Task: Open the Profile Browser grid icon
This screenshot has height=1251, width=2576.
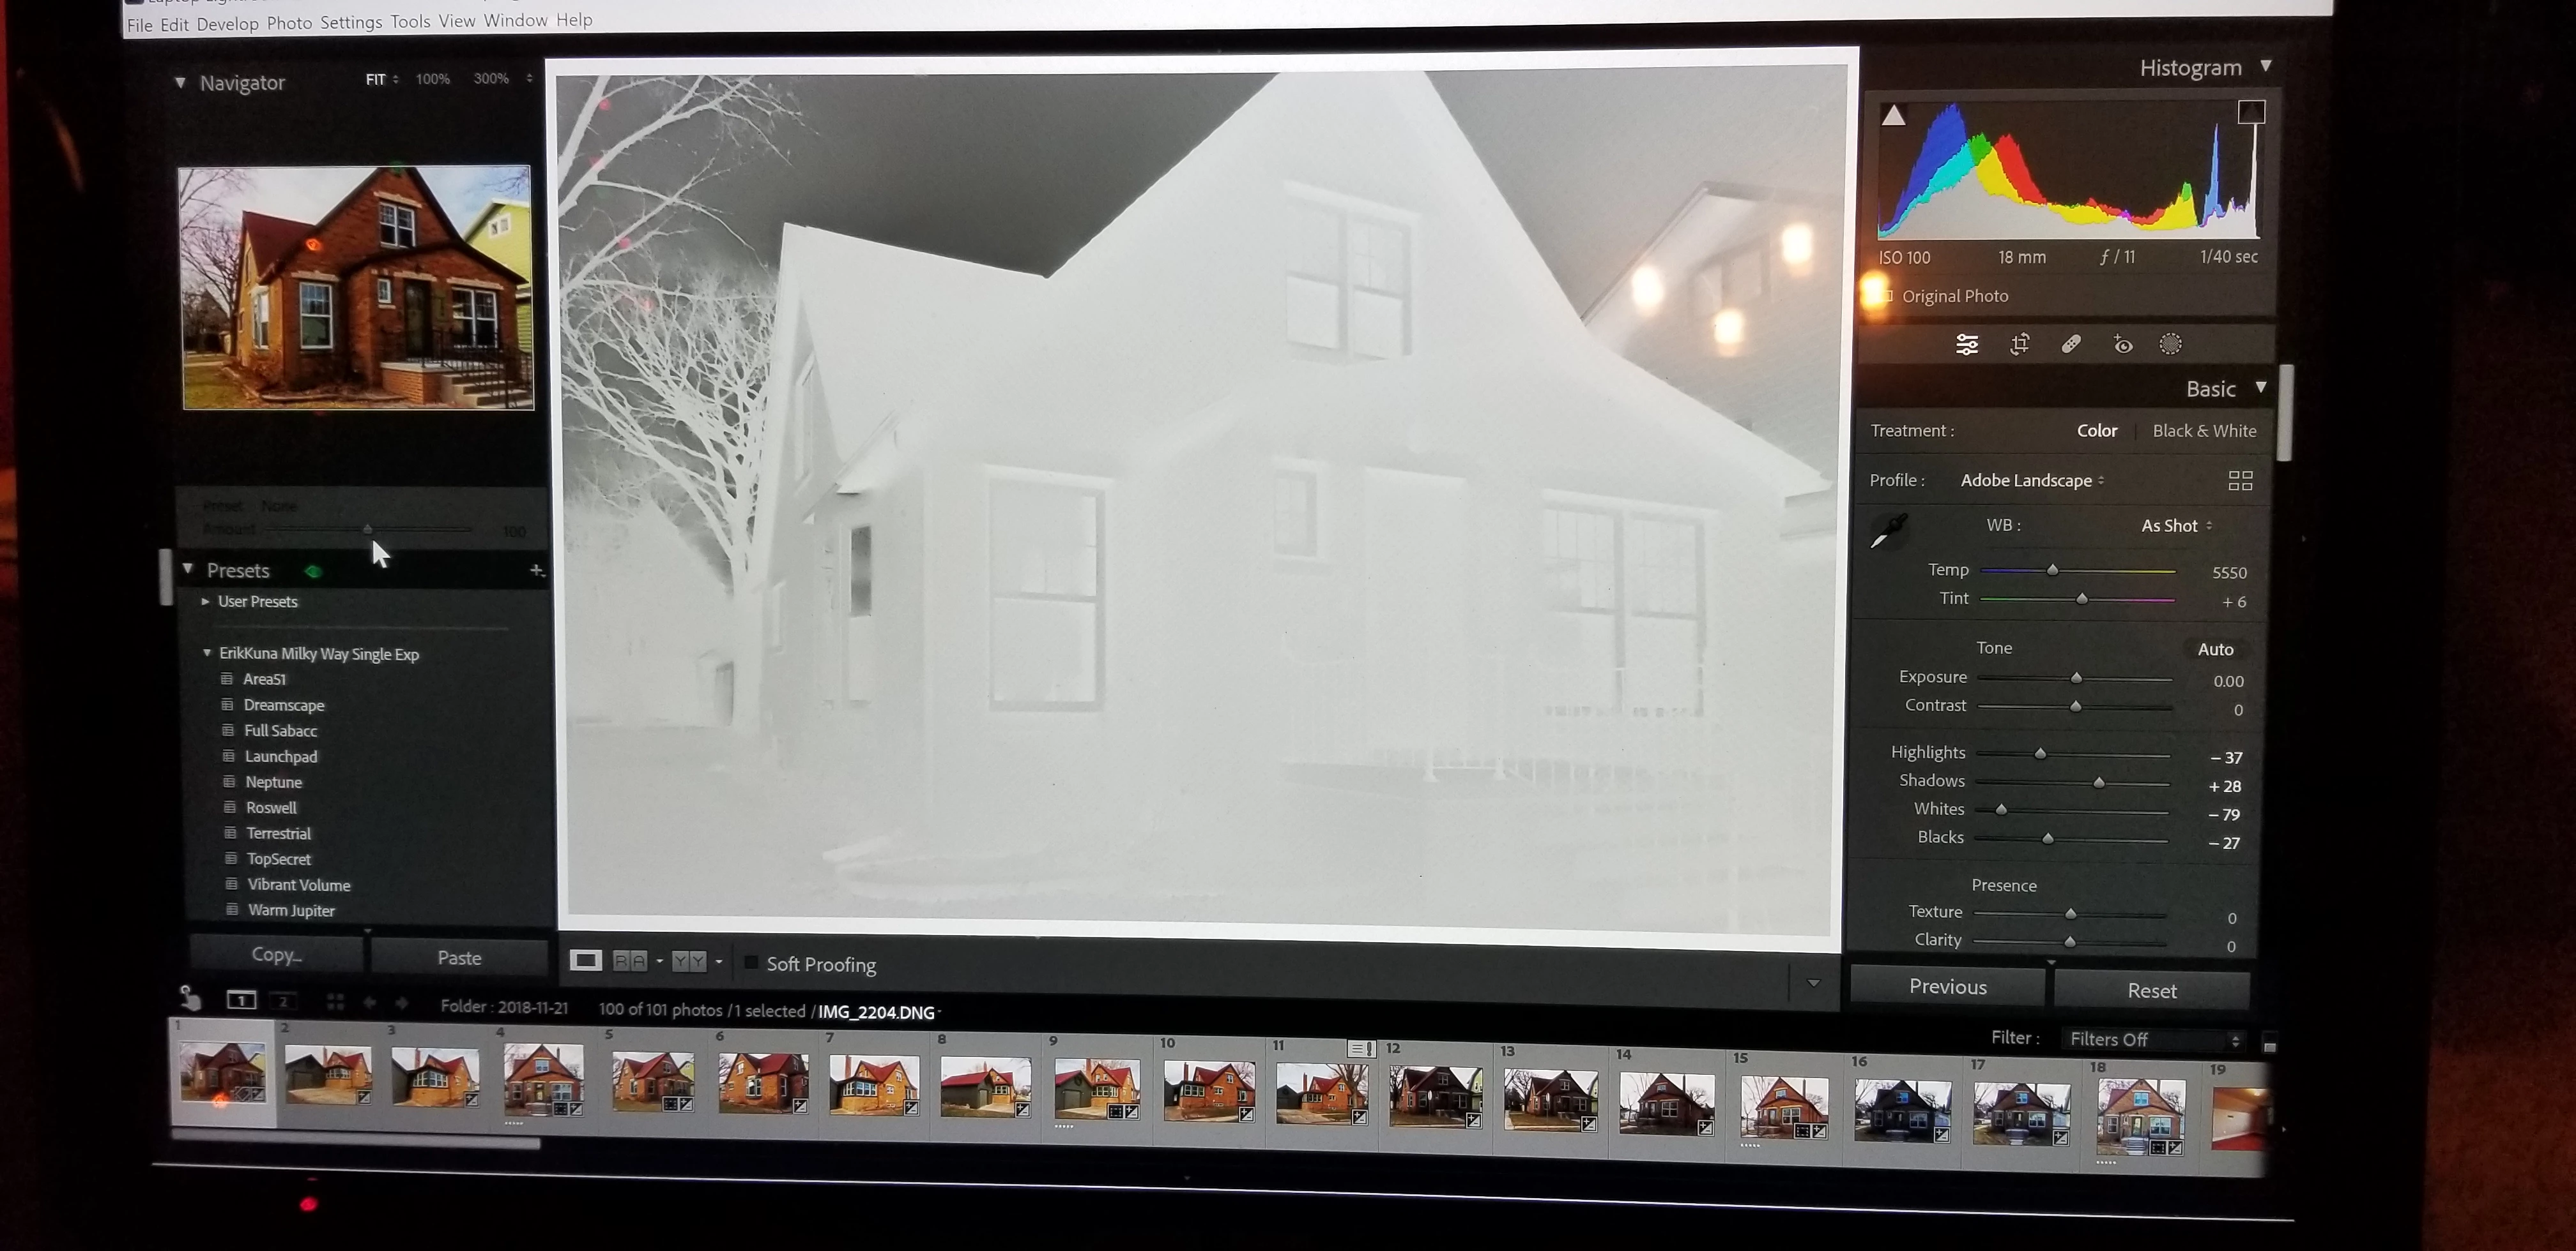Action: tap(2240, 481)
